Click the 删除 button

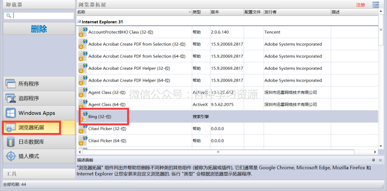39,29
